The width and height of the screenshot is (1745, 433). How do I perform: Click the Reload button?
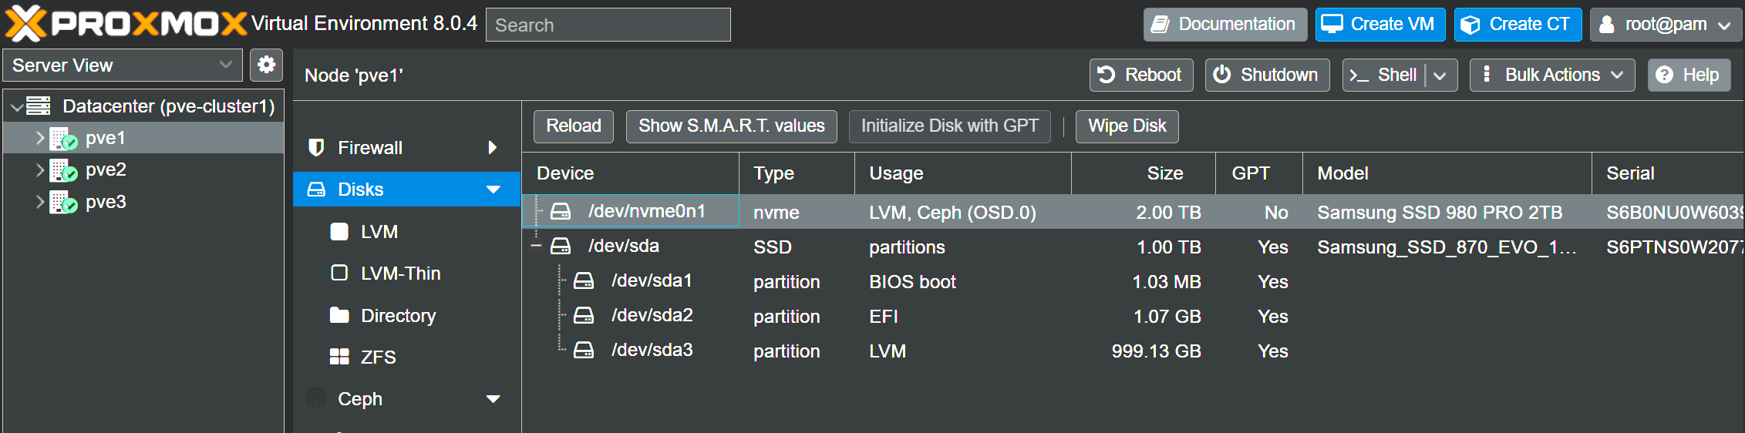click(573, 126)
